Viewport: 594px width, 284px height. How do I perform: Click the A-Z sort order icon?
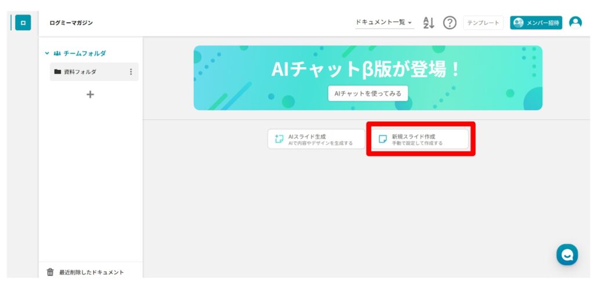[x=429, y=23]
